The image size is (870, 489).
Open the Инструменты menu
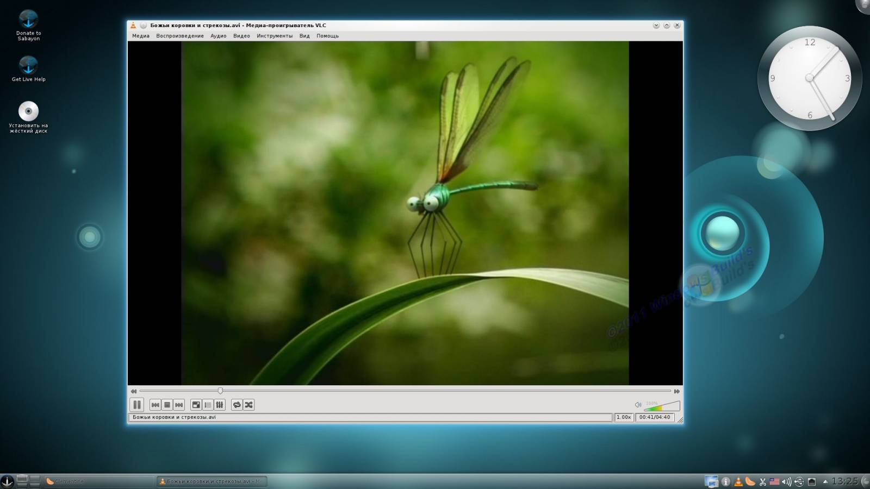pyautogui.click(x=275, y=36)
